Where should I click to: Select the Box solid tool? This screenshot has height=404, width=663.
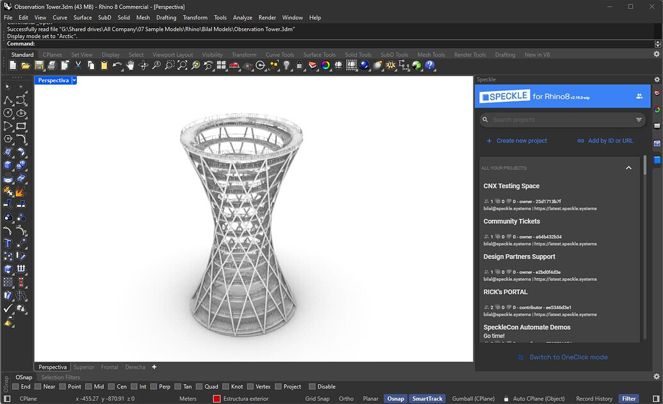[8, 165]
